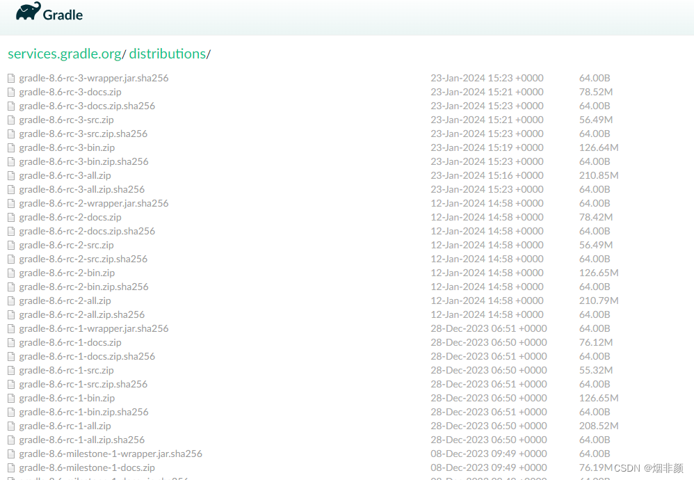Select the 210.85M size value
This screenshot has width=694, height=480.
[x=599, y=175]
